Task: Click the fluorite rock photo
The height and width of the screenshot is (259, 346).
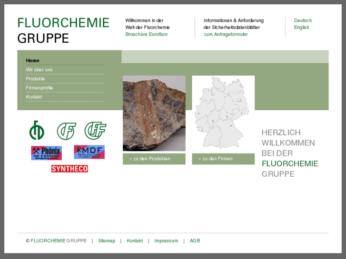Action: click(x=154, y=113)
